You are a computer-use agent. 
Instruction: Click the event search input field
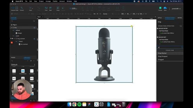click(170, 47)
